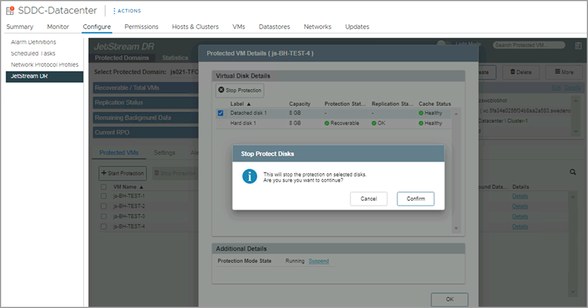Open the More menu button
The height and width of the screenshot is (308, 588).
click(560, 72)
